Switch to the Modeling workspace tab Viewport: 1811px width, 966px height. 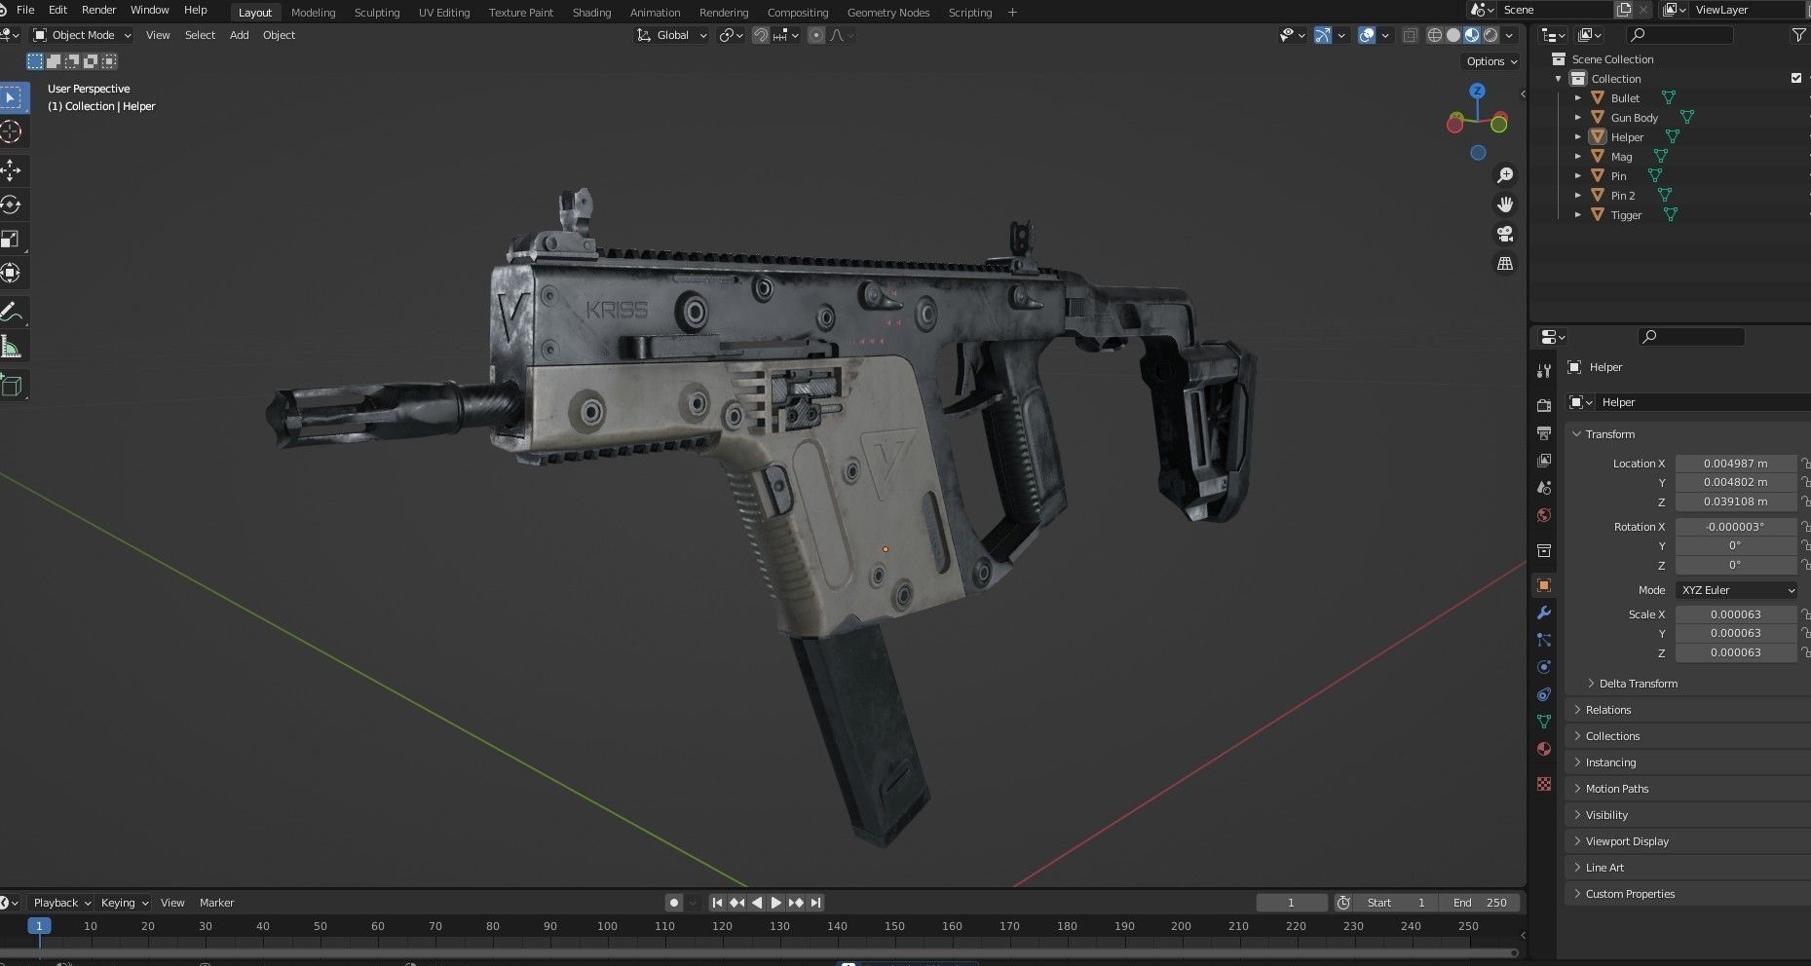313,13
